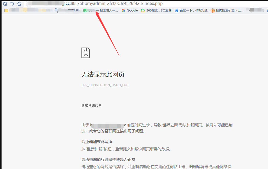This screenshot has width=268, height=169.
Task: Open the Google bookmark
Action: 130,10
